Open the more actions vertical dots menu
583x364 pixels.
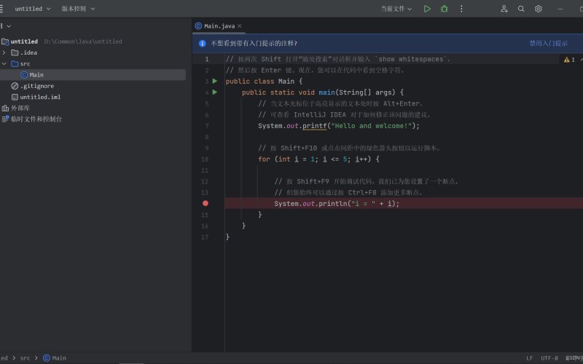tap(461, 9)
